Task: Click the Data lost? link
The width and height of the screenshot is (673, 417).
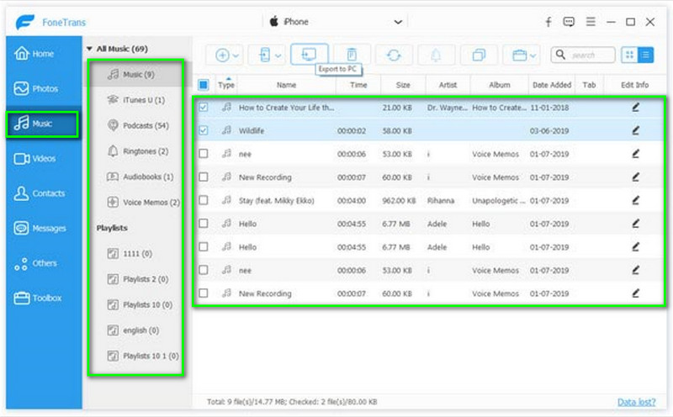Action: pyautogui.click(x=637, y=403)
